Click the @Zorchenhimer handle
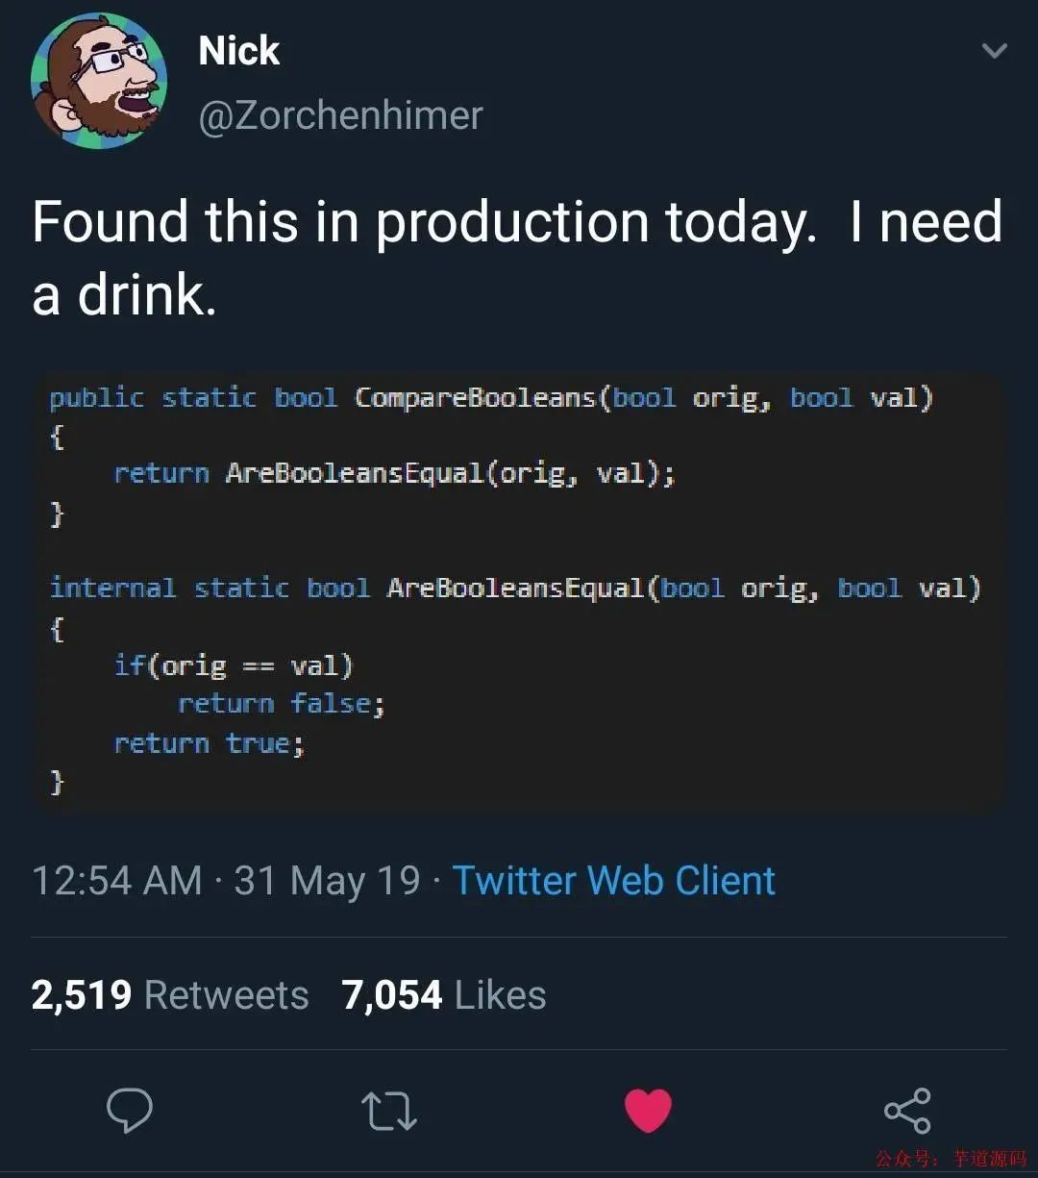The height and width of the screenshot is (1178, 1038). (x=341, y=114)
